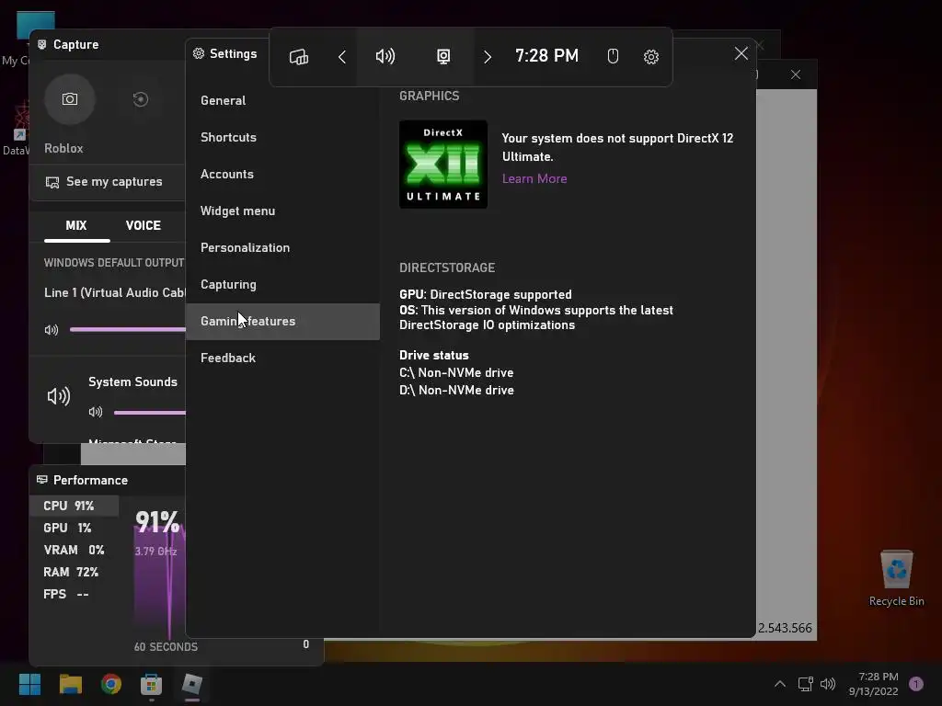Select the VRAM 0% performance metric
The height and width of the screenshot is (706, 942).
(x=74, y=550)
